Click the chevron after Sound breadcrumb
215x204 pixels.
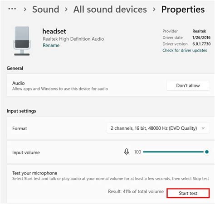coord(66,9)
